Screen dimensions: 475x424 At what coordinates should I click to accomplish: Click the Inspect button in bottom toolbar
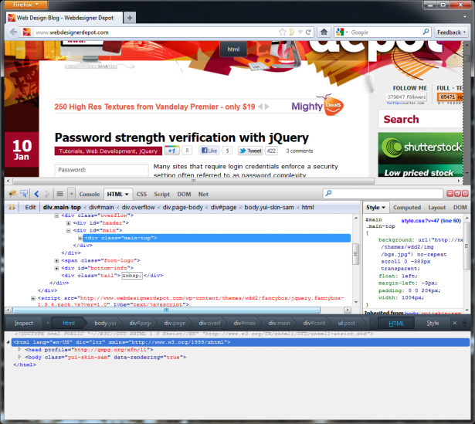point(24,323)
